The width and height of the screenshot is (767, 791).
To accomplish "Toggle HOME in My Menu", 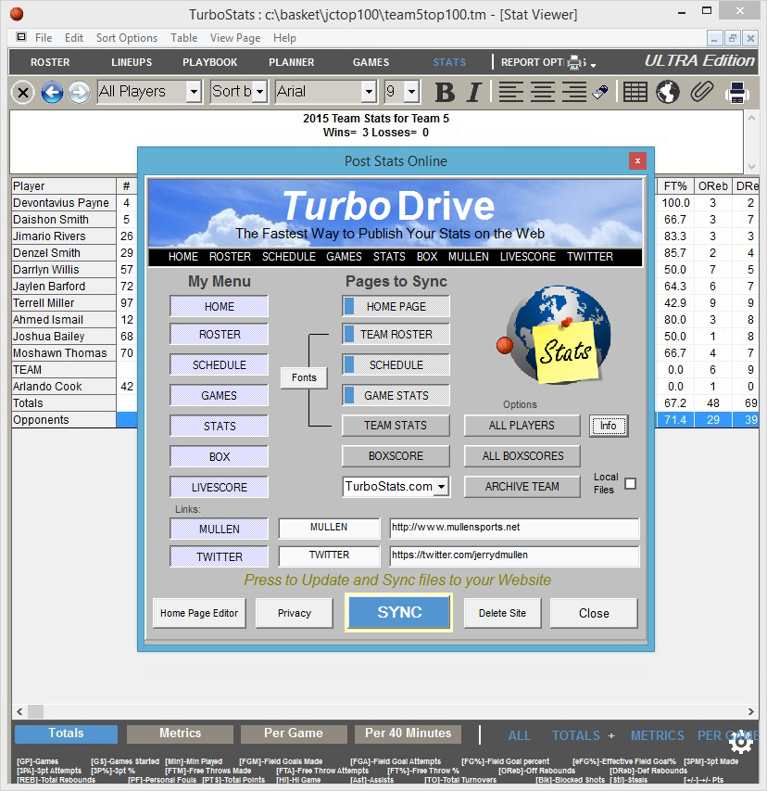I will tap(220, 307).
